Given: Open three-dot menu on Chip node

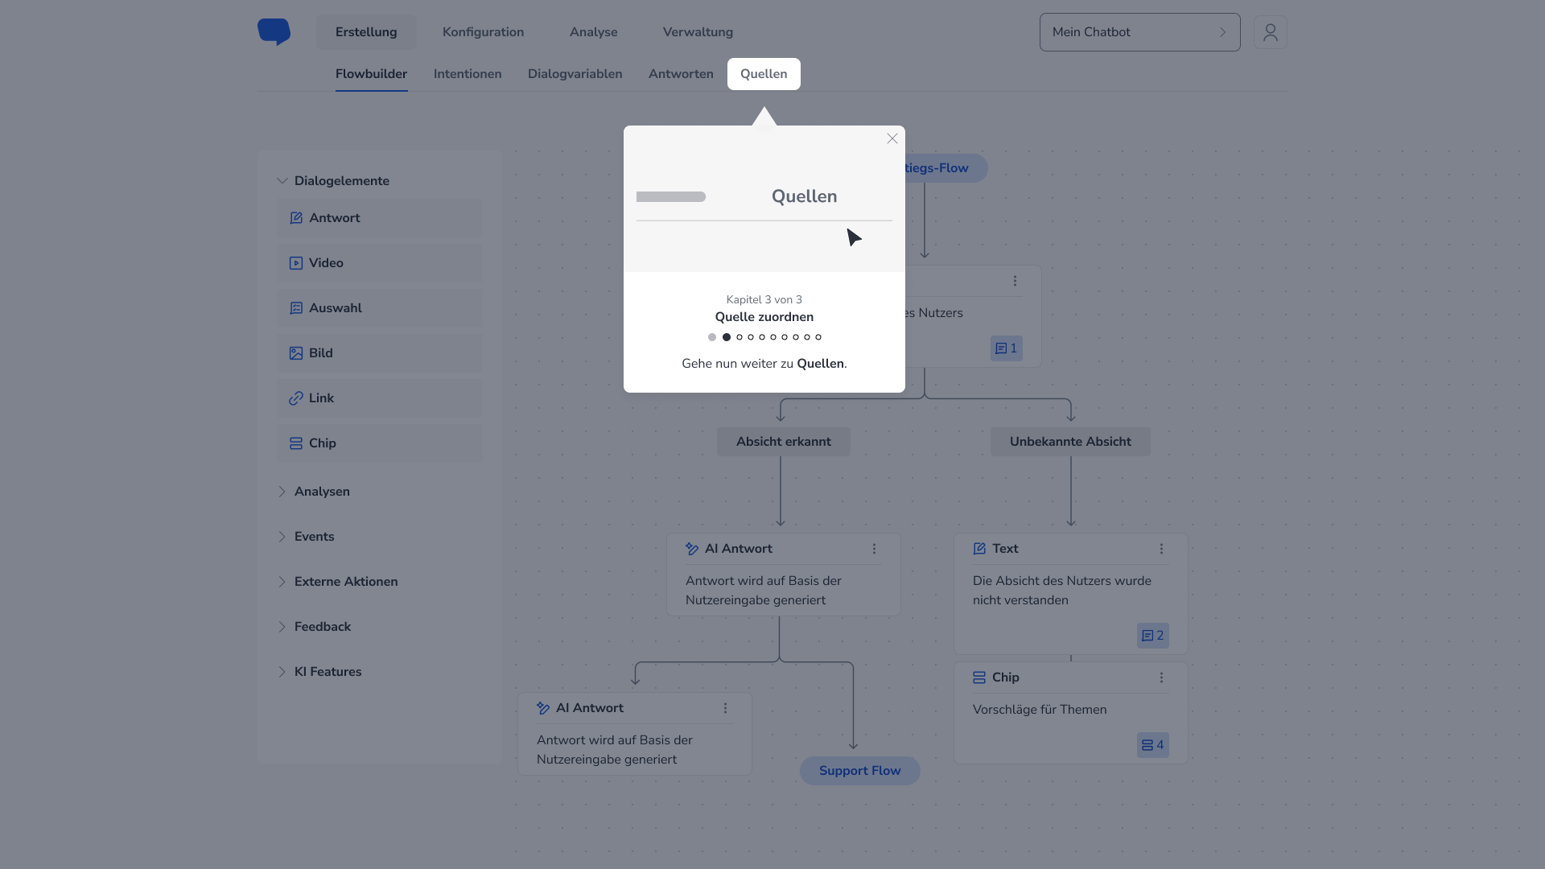Looking at the screenshot, I should pos(1161,677).
